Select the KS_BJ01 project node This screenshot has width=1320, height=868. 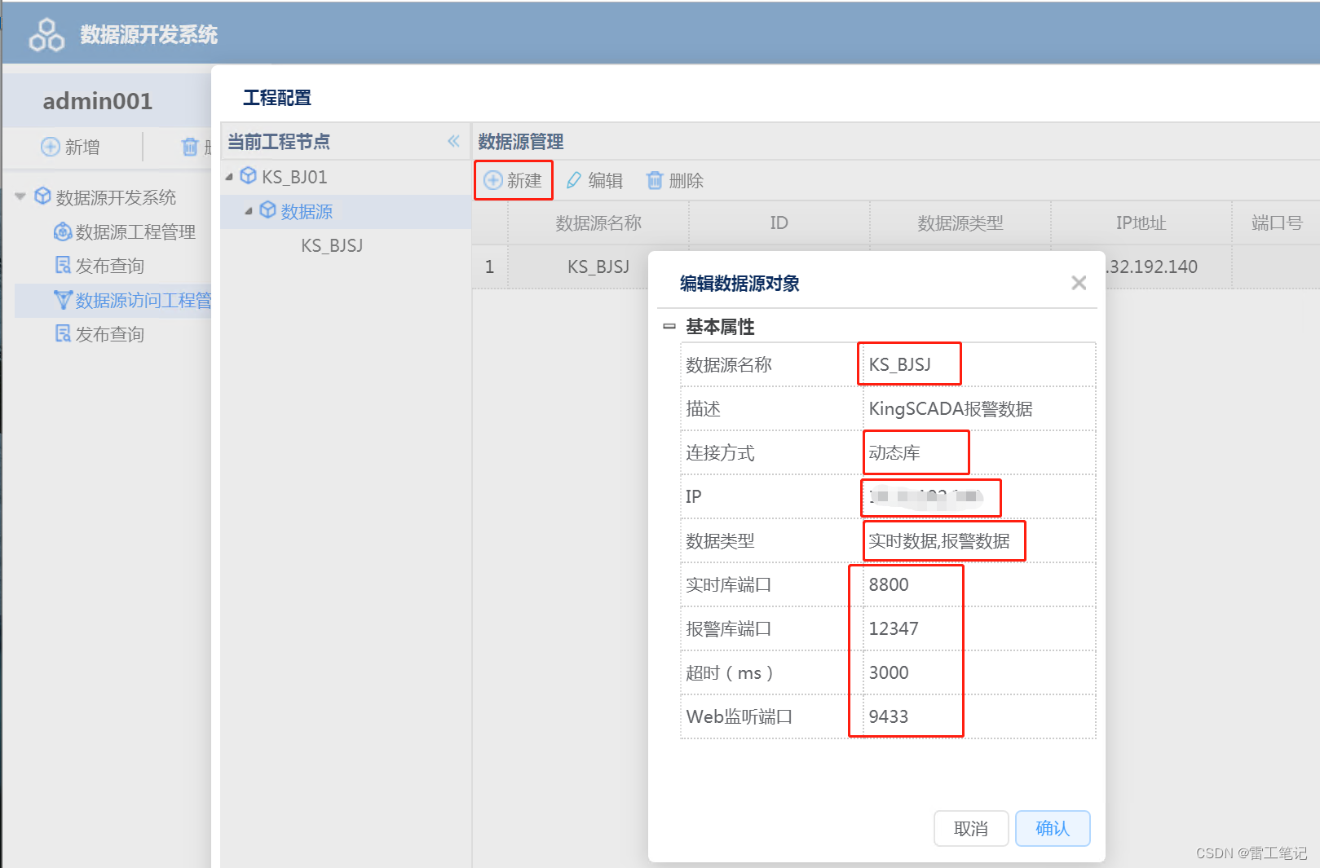[294, 177]
